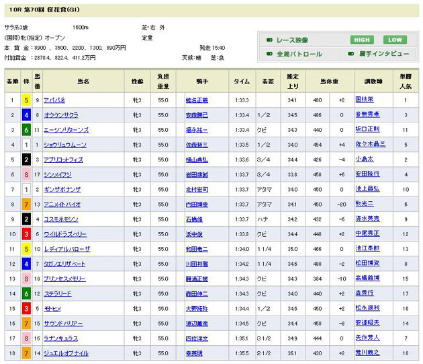This screenshot has width=423, height=364.
Task: Open jockey 蛯名正義's profile
Action: tap(197, 100)
